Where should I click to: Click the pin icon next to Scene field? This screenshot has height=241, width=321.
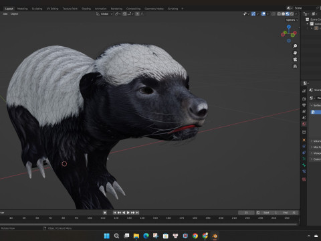pos(318,8)
